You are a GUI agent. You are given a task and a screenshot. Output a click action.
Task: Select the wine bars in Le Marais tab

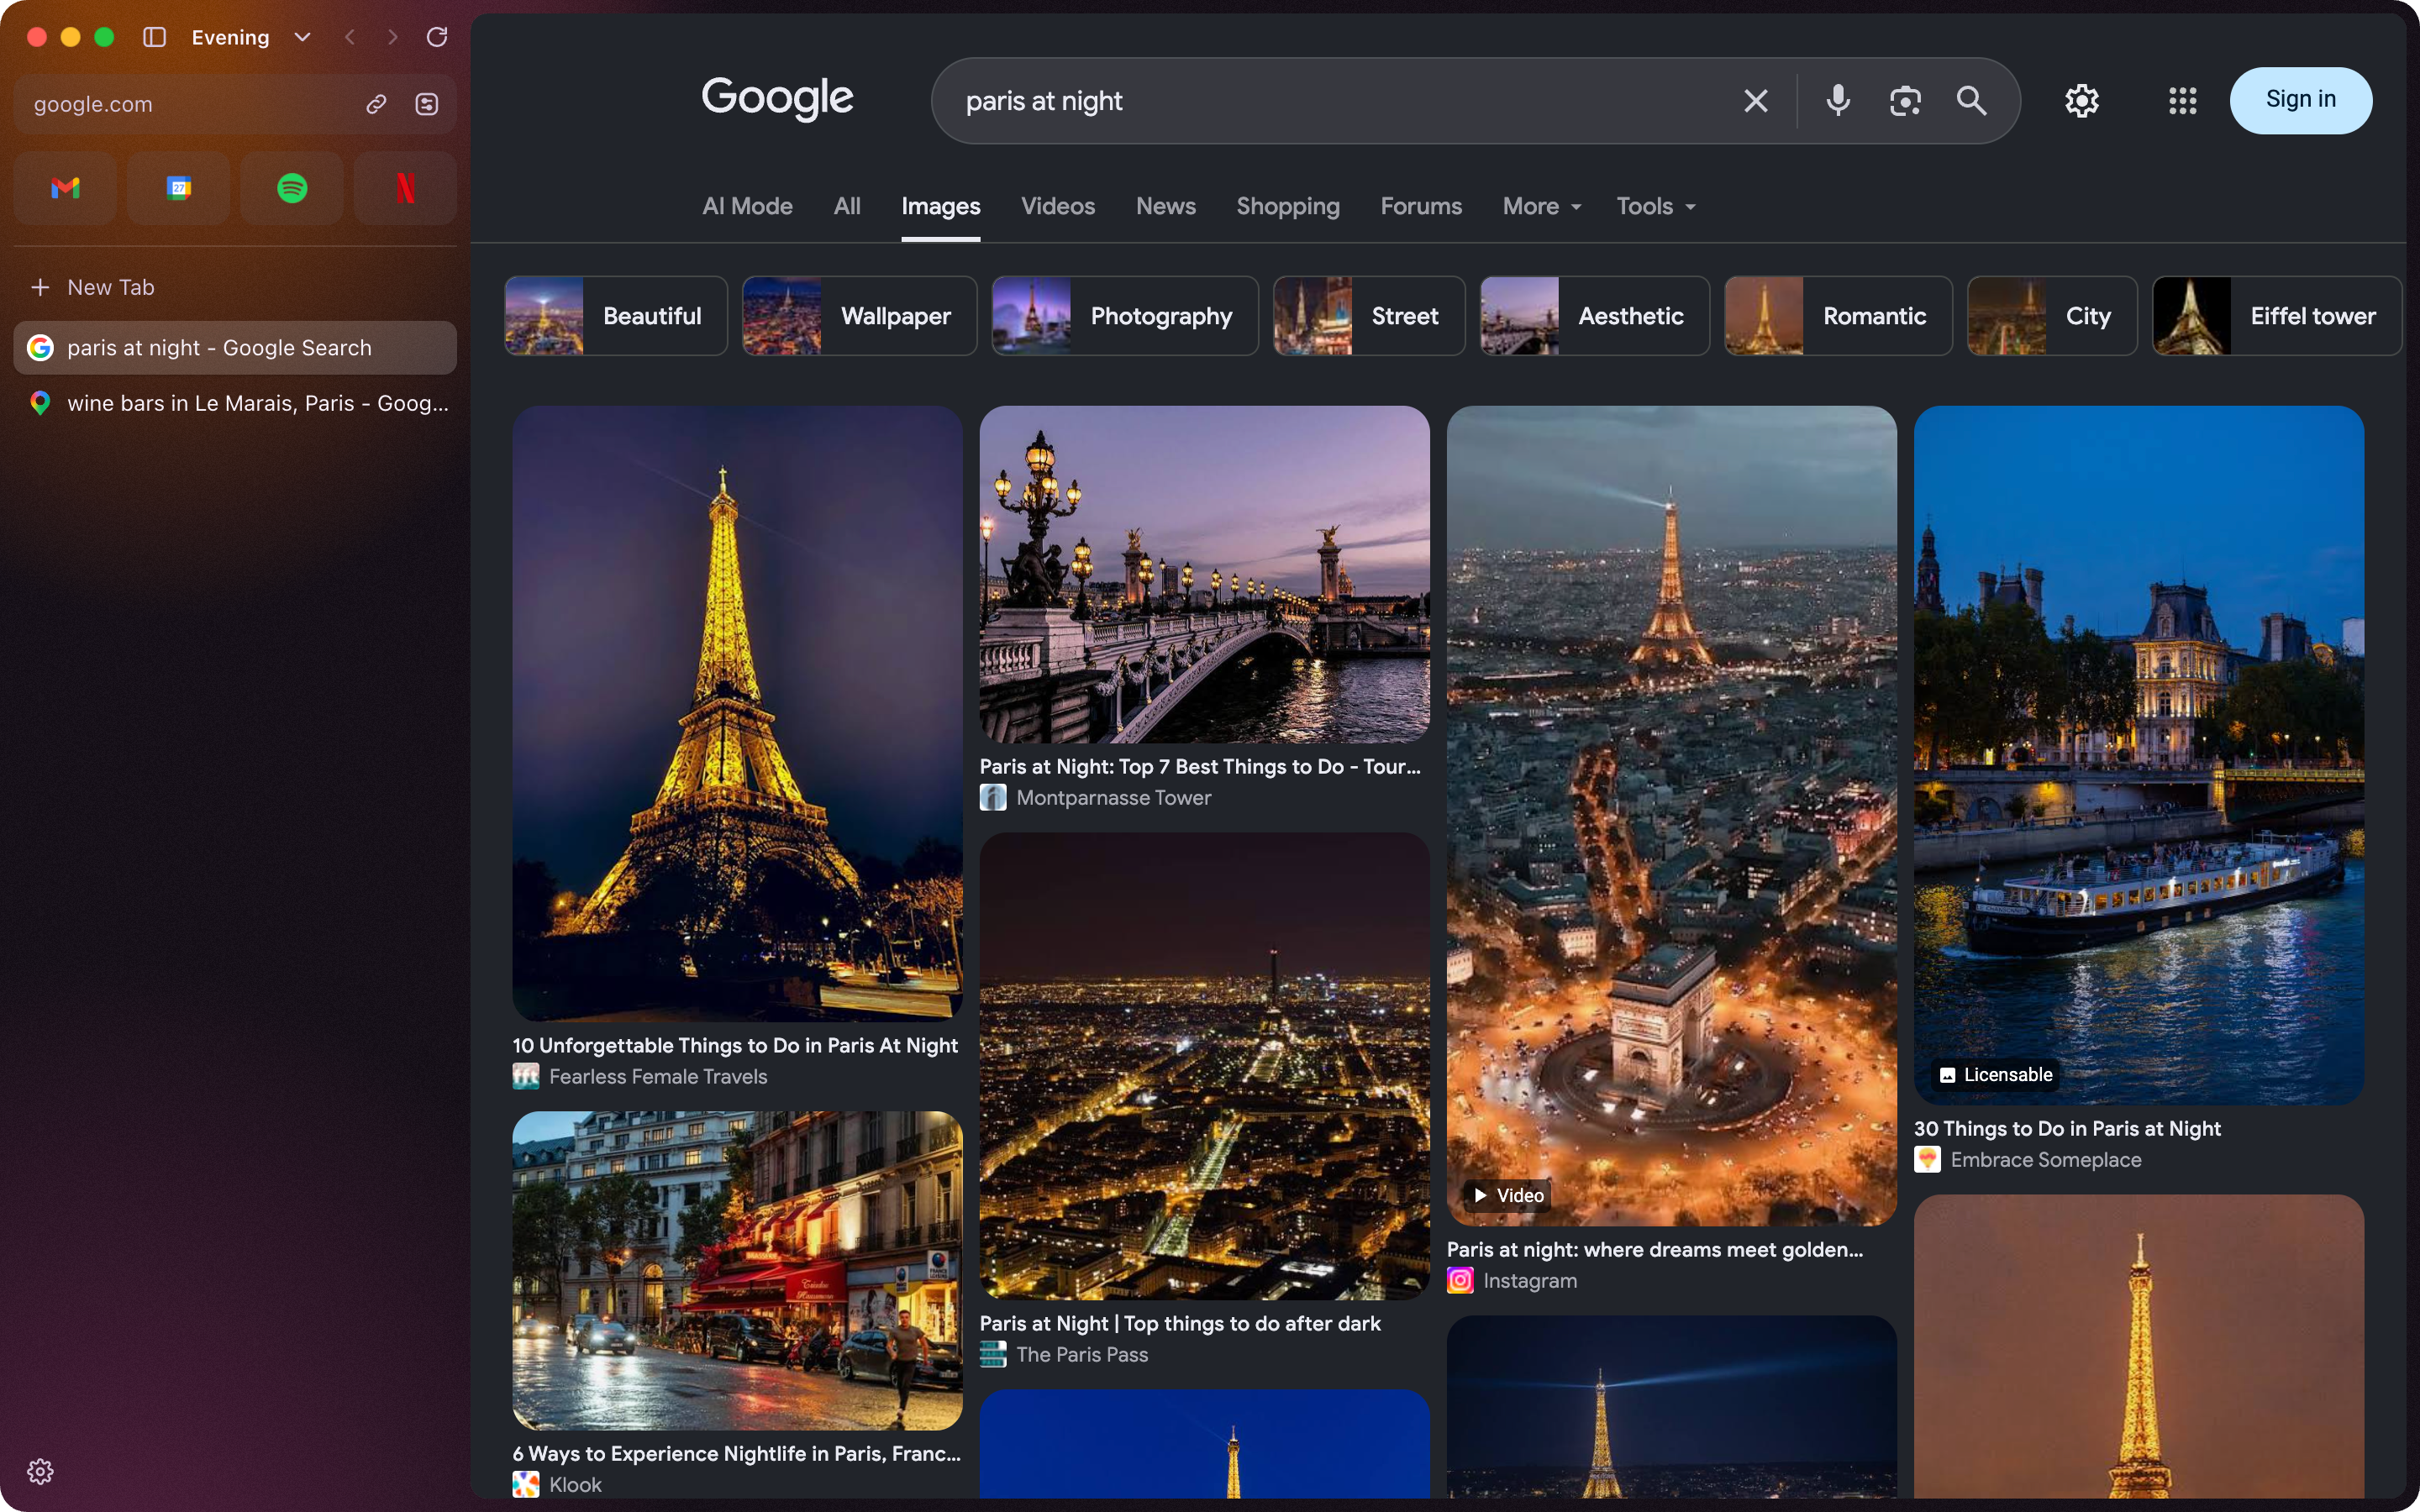click(x=235, y=403)
